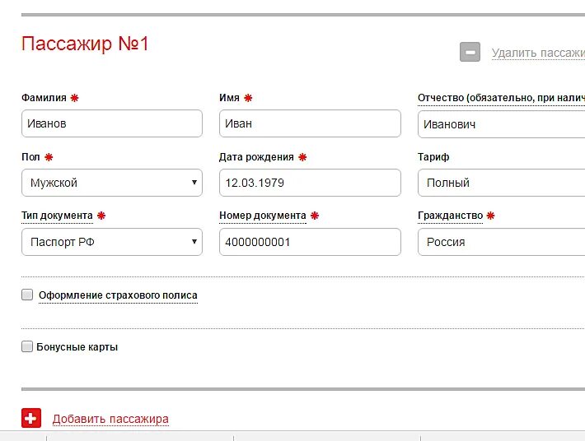Click the Номер документа field 4000000001

point(310,242)
